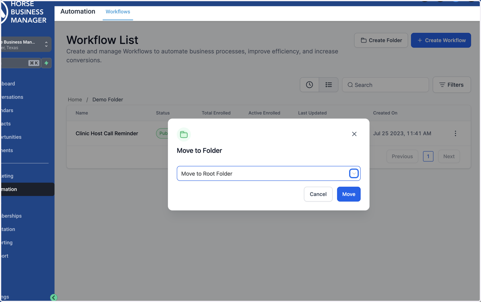Collapse the sidebar with green arrow

coord(54,298)
